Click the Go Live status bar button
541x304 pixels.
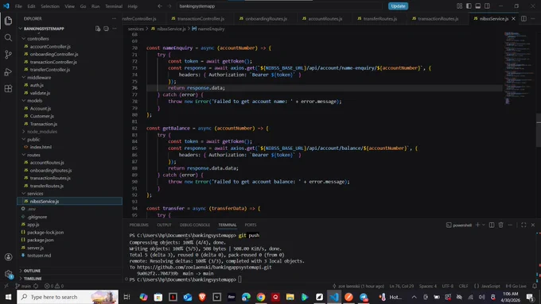click(x=516, y=286)
